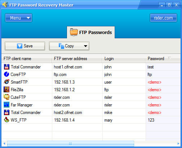This screenshot has width=182, height=148.
Task: Click the FileZilla icon
Action: [6, 89]
